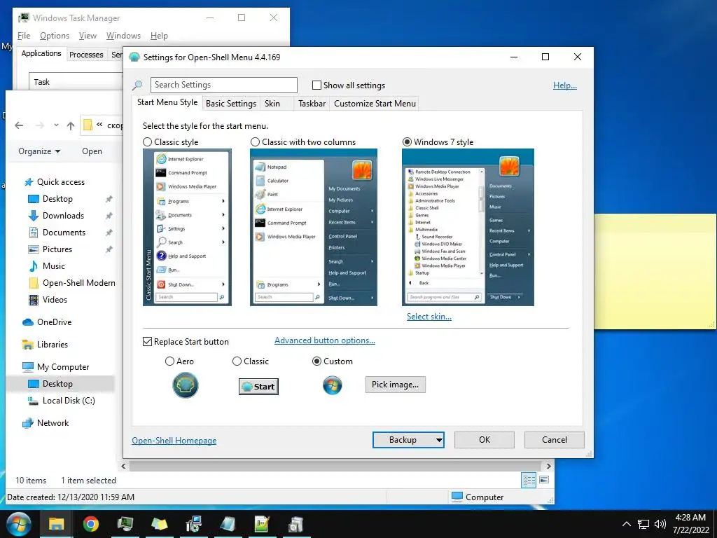717x538 pixels.
Task: Choose the Aero start button radio
Action: pyautogui.click(x=169, y=361)
